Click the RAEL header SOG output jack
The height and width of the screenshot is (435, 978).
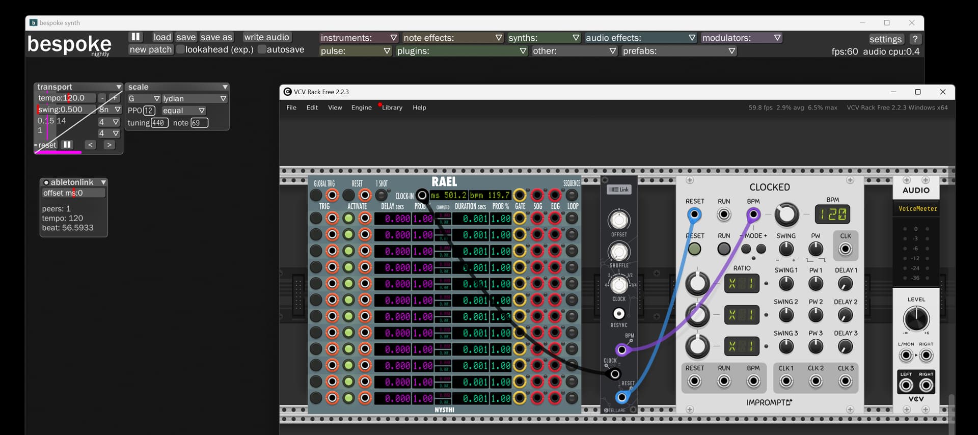(537, 195)
